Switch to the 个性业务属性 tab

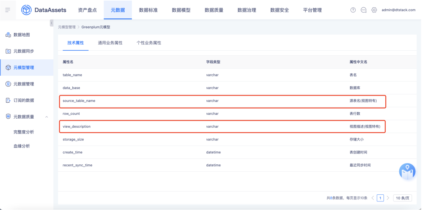coord(149,43)
